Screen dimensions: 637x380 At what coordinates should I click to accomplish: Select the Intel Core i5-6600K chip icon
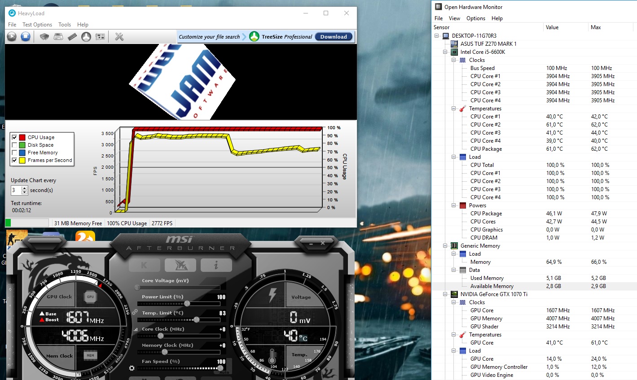point(454,52)
